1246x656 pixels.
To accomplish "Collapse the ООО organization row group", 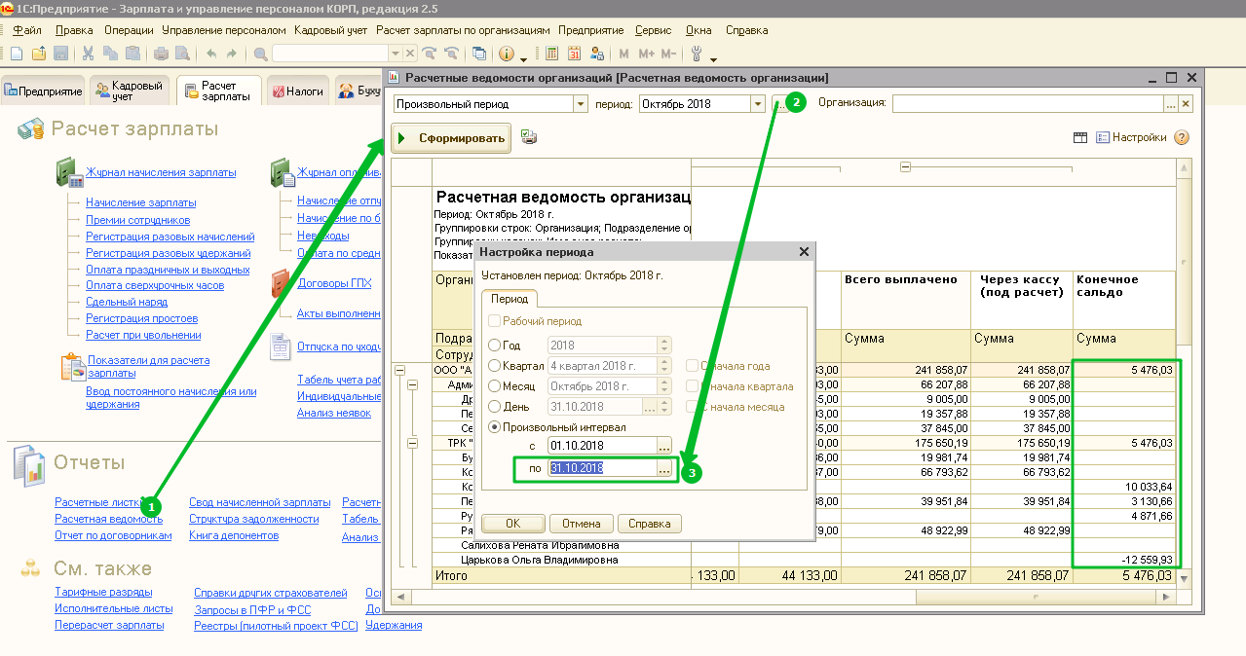I will (x=399, y=370).
